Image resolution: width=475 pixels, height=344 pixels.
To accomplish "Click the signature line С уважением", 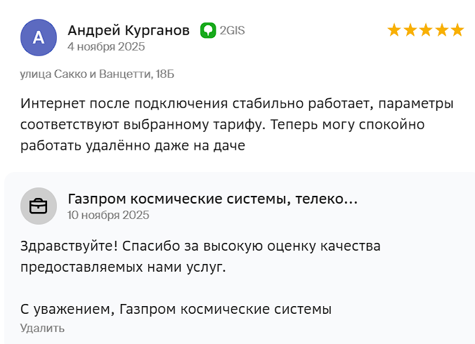I will pyautogui.click(x=176, y=309).
